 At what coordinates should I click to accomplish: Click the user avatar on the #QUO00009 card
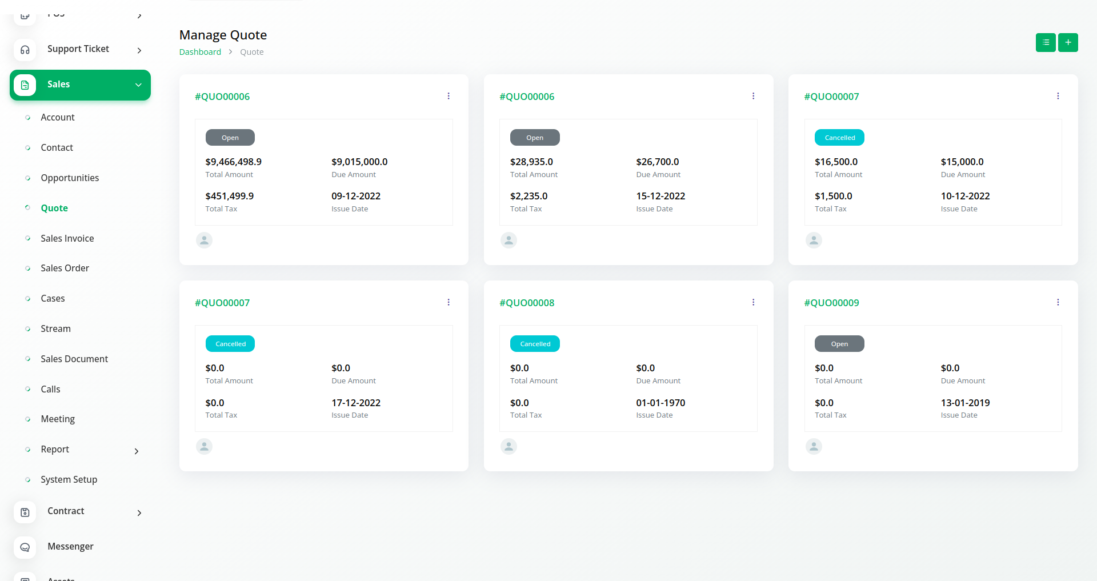coord(814,446)
